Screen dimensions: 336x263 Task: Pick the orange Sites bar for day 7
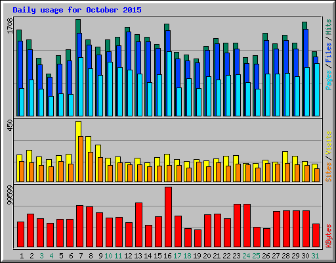81,159
